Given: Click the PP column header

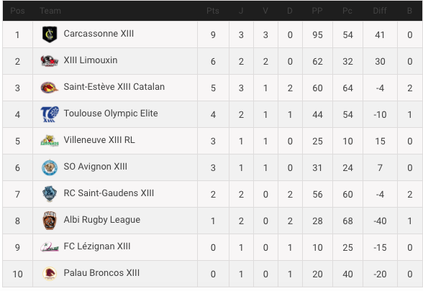Looking at the screenshot, I should tap(317, 11).
